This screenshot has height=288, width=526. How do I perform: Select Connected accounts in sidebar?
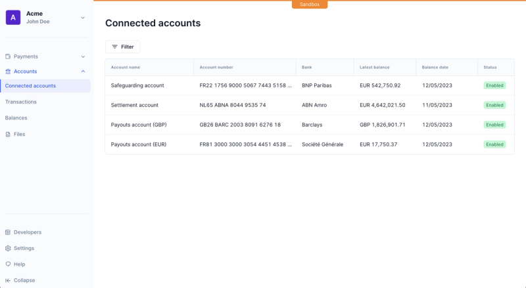coord(45,86)
